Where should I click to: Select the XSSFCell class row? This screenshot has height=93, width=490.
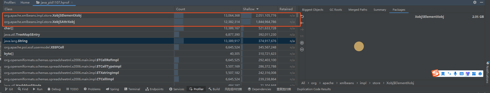click(x=149, y=47)
